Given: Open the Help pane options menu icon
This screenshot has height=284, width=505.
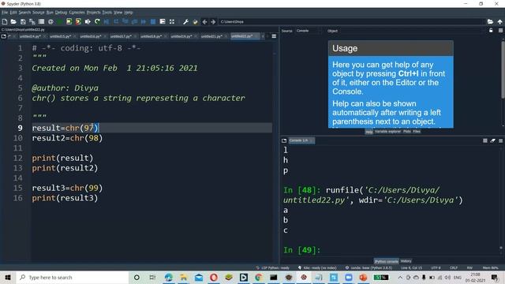Looking at the screenshot, I should click(x=500, y=30).
